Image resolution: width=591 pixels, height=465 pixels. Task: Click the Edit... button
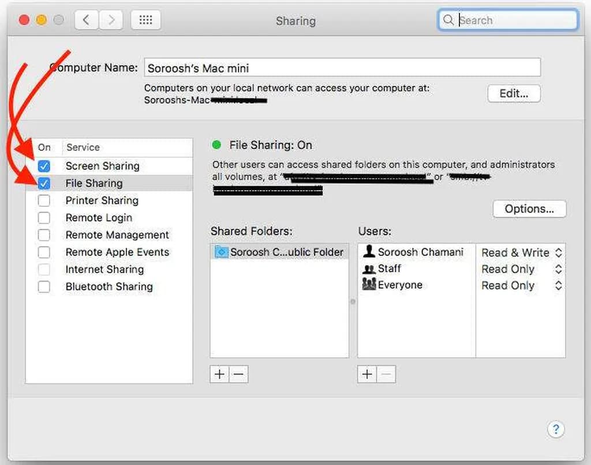click(514, 93)
